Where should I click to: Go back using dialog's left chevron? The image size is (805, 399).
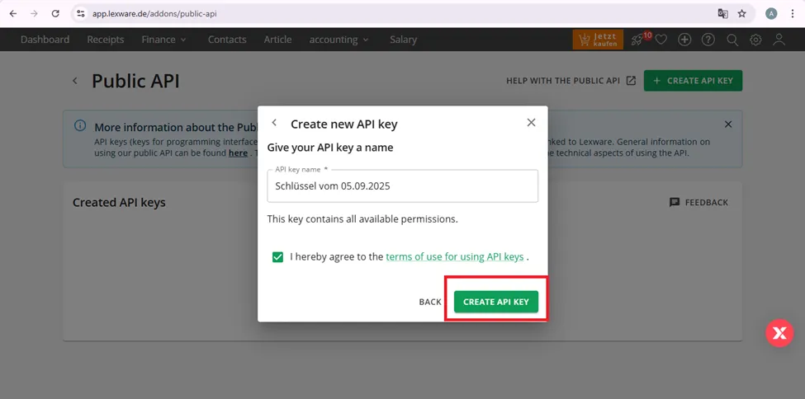click(x=274, y=123)
